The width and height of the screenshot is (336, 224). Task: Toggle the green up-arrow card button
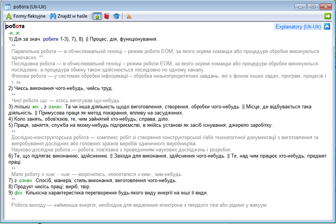97,16
